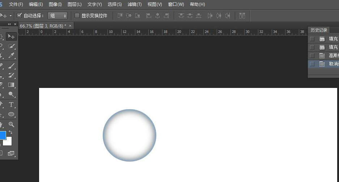The height and width of the screenshot is (182, 339).
Task: Open the 编辑(E) menu
Action: [x=36, y=4]
